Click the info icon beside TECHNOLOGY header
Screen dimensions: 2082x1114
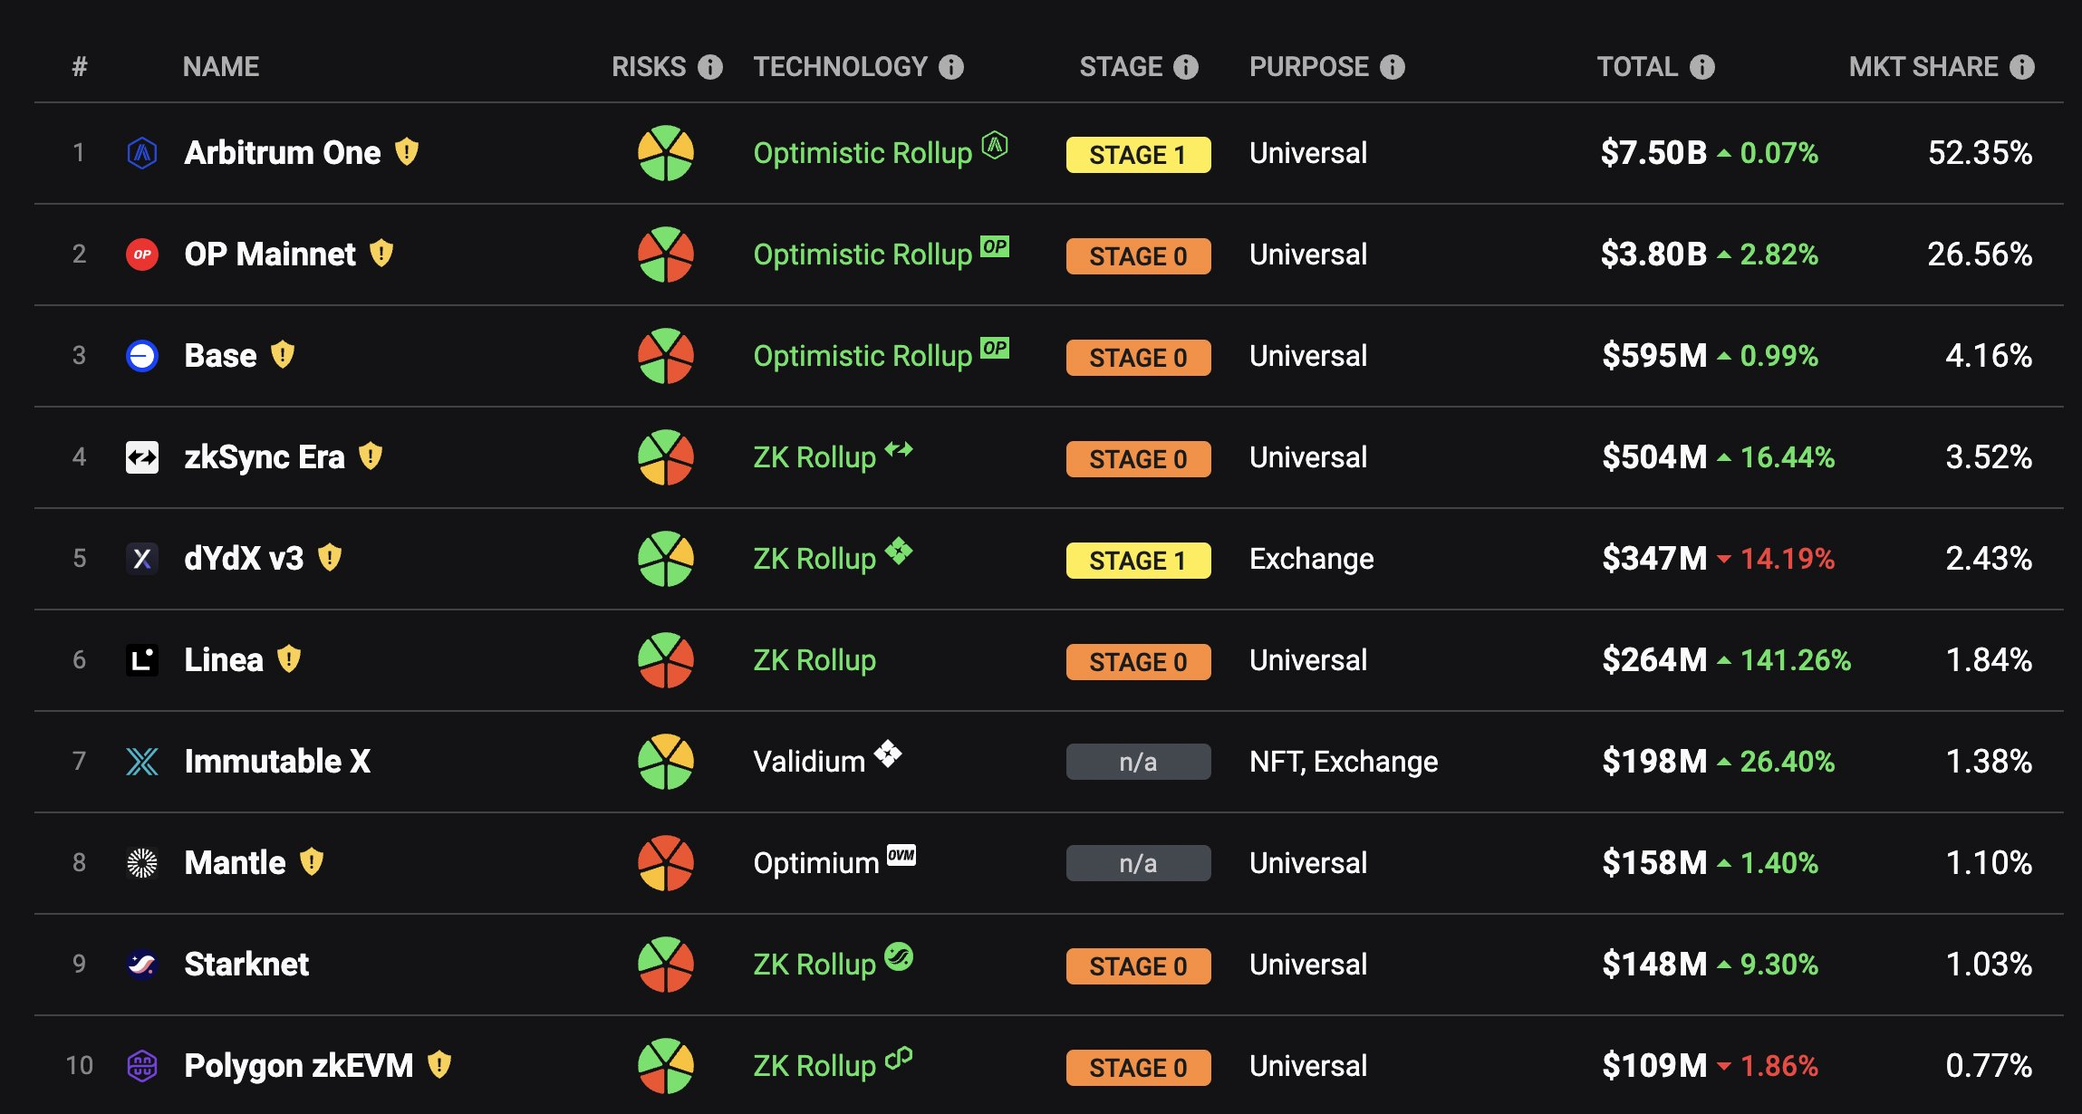[951, 67]
